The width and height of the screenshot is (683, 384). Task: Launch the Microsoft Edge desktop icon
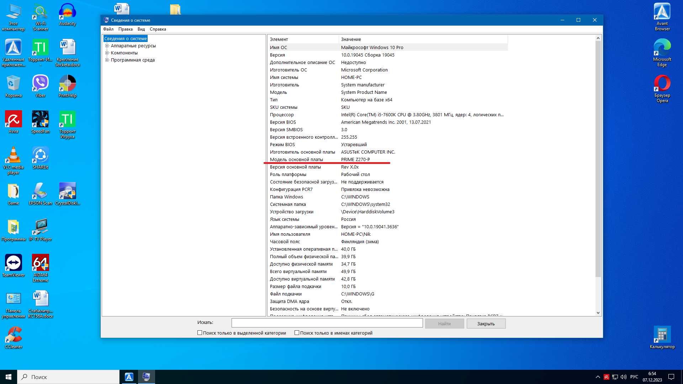[662, 53]
